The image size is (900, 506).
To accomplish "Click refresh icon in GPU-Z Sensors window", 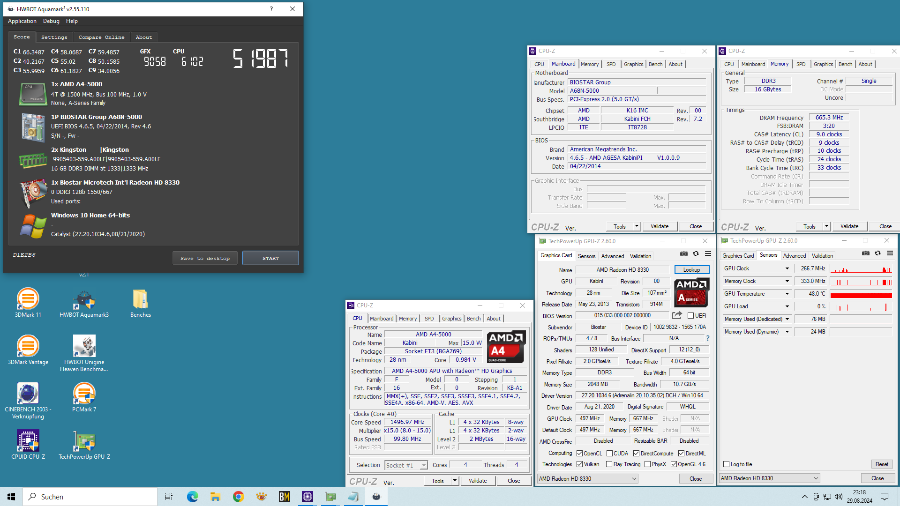I will pos(877,253).
